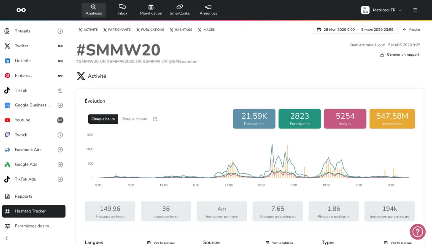Select TikTok Ads in the sidebar
Screen dimensions: 432x245
pyautogui.click(x=25, y=179)
